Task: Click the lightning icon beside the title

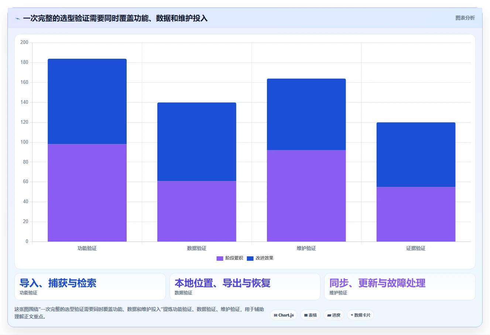Action: coord(17,18)
